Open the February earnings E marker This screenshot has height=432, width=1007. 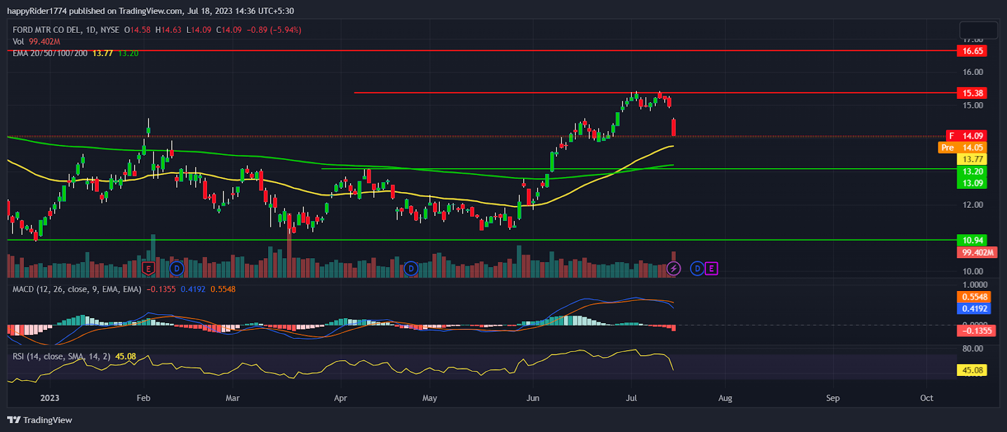[x=149, y=269]
